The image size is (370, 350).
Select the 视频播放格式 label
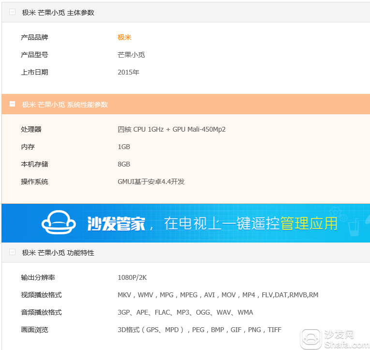click(x=41, y=295)
